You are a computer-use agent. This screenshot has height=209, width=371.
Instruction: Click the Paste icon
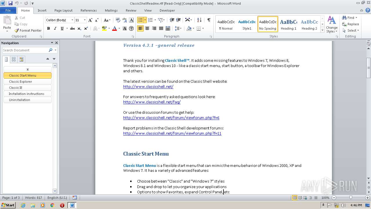(x=7, y=20)
